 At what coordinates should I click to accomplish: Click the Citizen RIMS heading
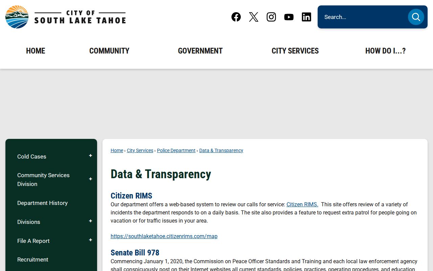(x=131, y=196)
